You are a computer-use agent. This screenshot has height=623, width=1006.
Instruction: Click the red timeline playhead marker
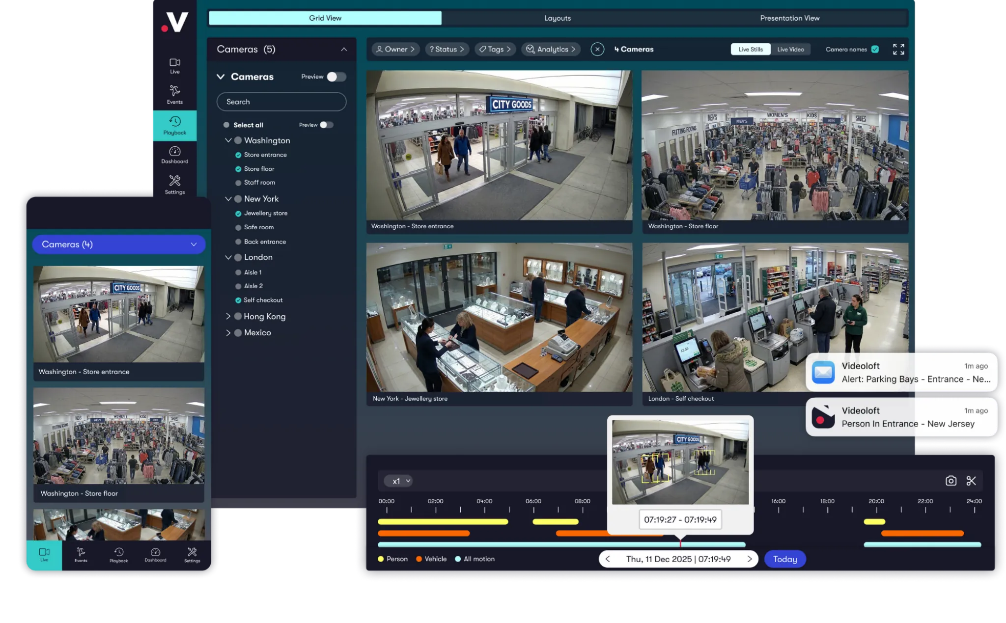click(x=680, y=542)
